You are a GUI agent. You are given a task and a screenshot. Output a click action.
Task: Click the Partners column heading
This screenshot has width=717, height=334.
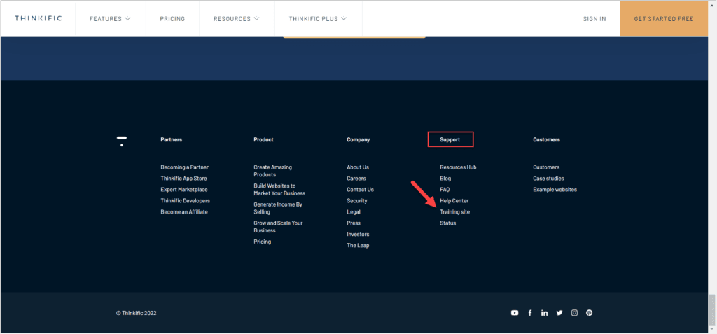[x=171, y=139]
